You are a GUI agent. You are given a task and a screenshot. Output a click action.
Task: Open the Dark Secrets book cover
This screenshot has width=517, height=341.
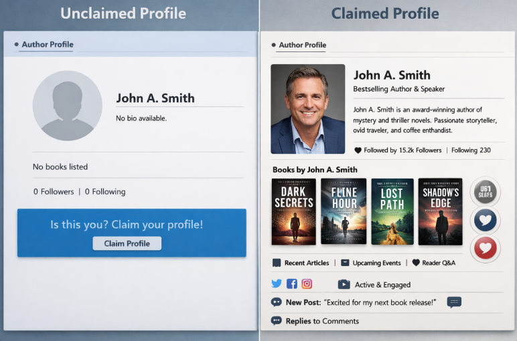point(293,211)
